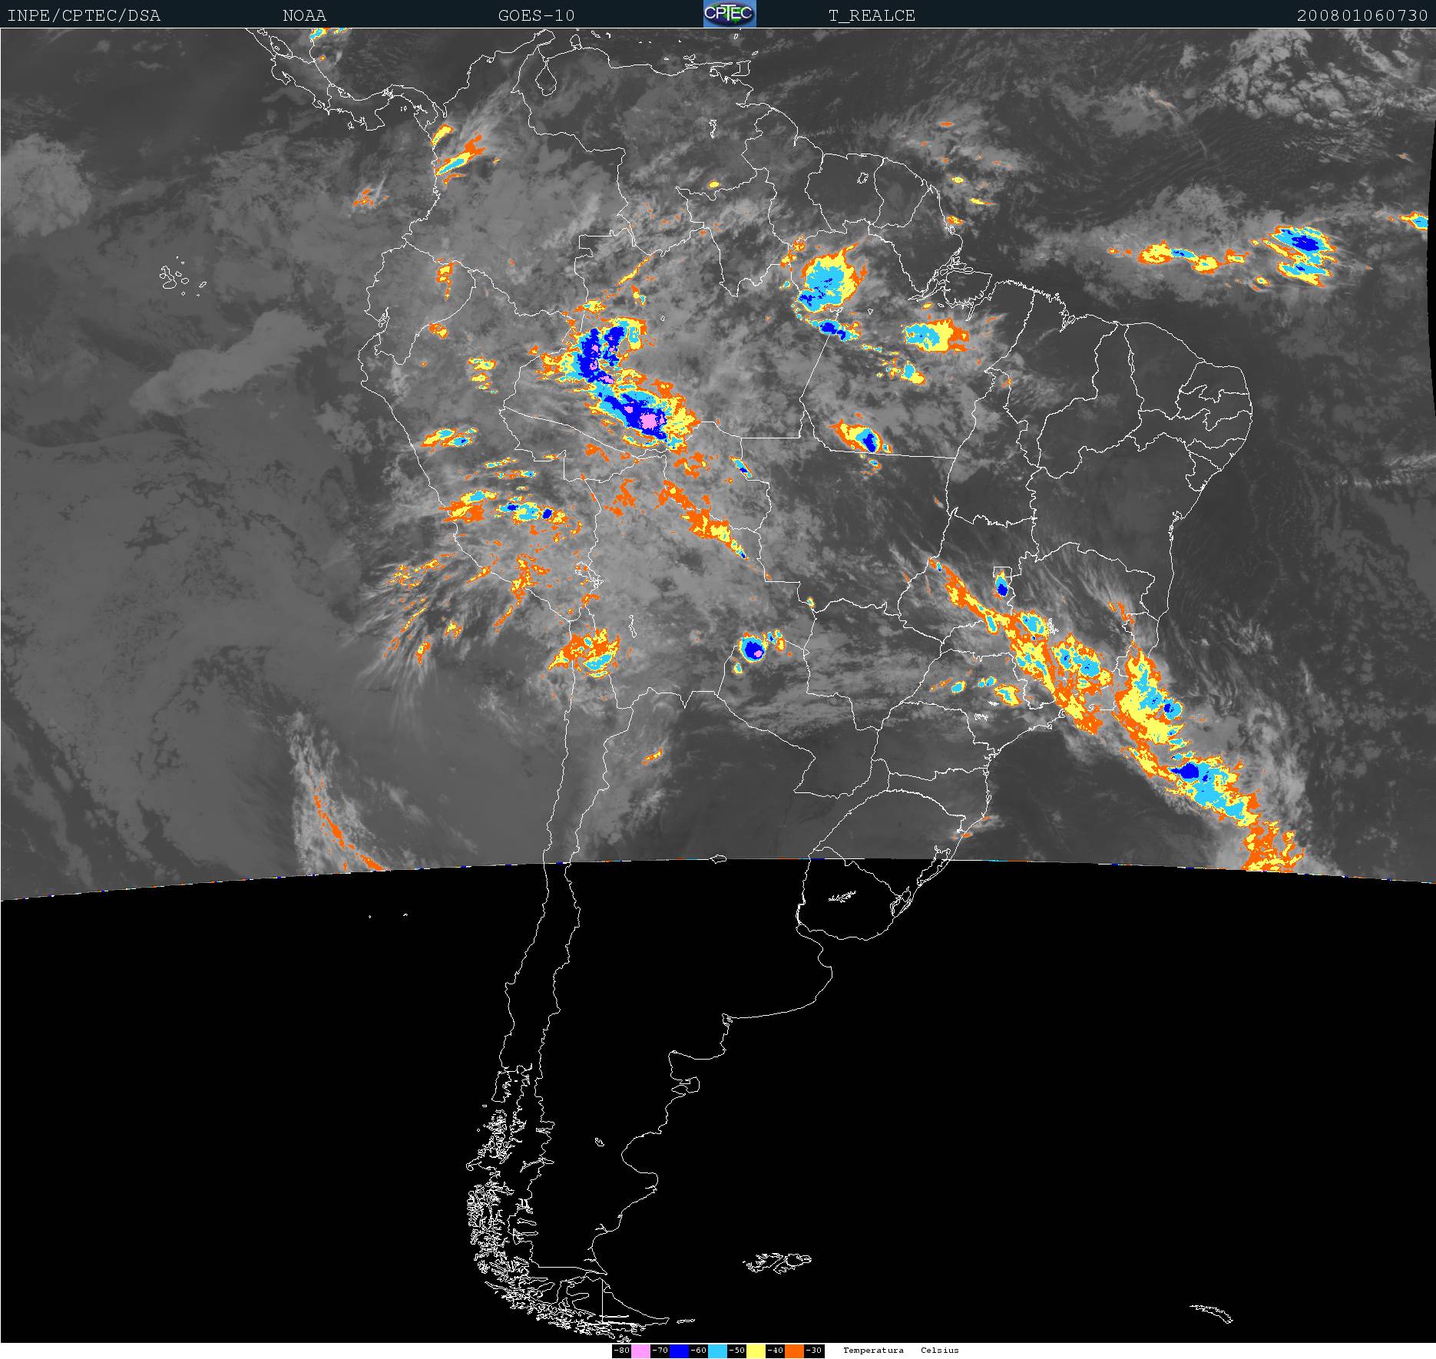
Task: Click the NOAA label in the header
Action: click(x=304, y=15)
